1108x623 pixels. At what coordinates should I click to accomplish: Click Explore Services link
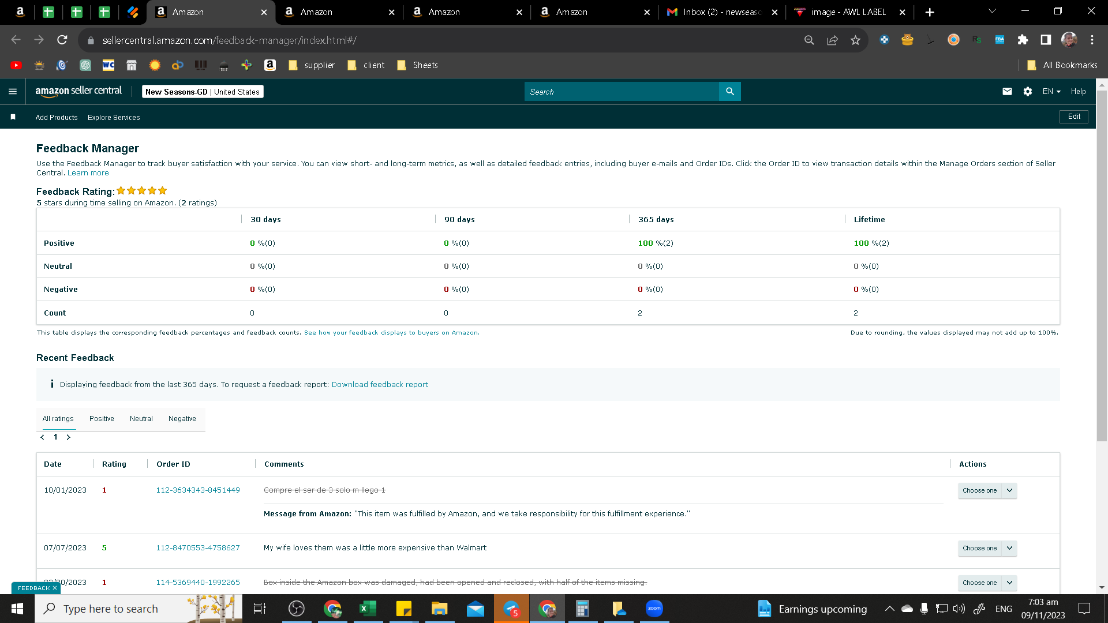pos(114,118)
